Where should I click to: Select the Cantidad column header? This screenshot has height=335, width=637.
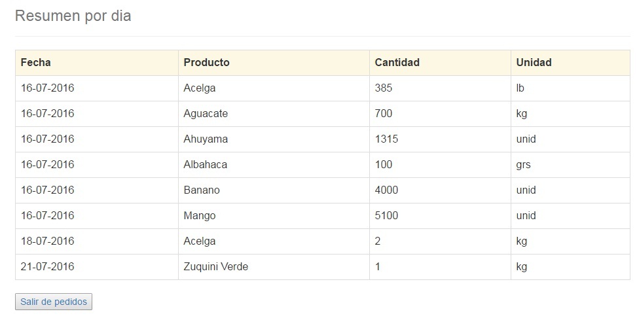click(x=440, y=63)
